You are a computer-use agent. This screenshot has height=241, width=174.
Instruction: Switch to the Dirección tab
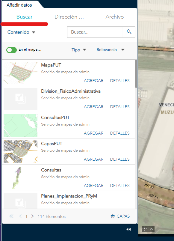[x=69, y=17]
